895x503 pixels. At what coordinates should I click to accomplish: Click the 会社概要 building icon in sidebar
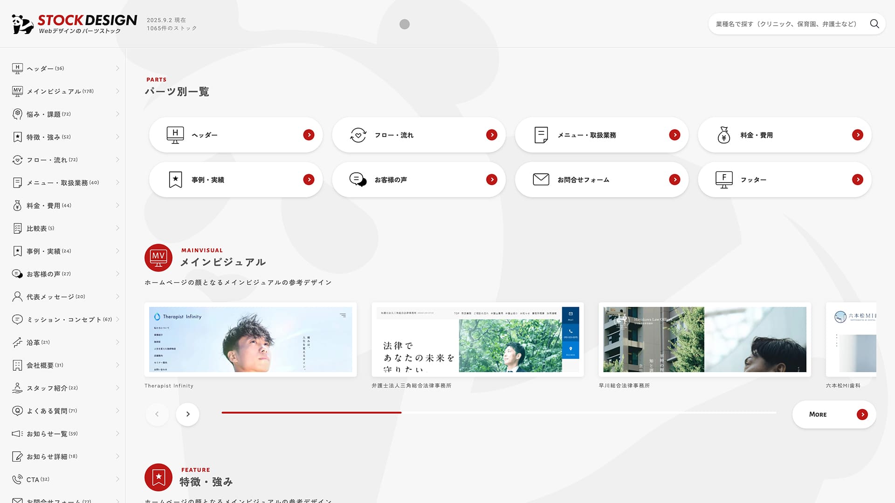click(x=17, y=365)
